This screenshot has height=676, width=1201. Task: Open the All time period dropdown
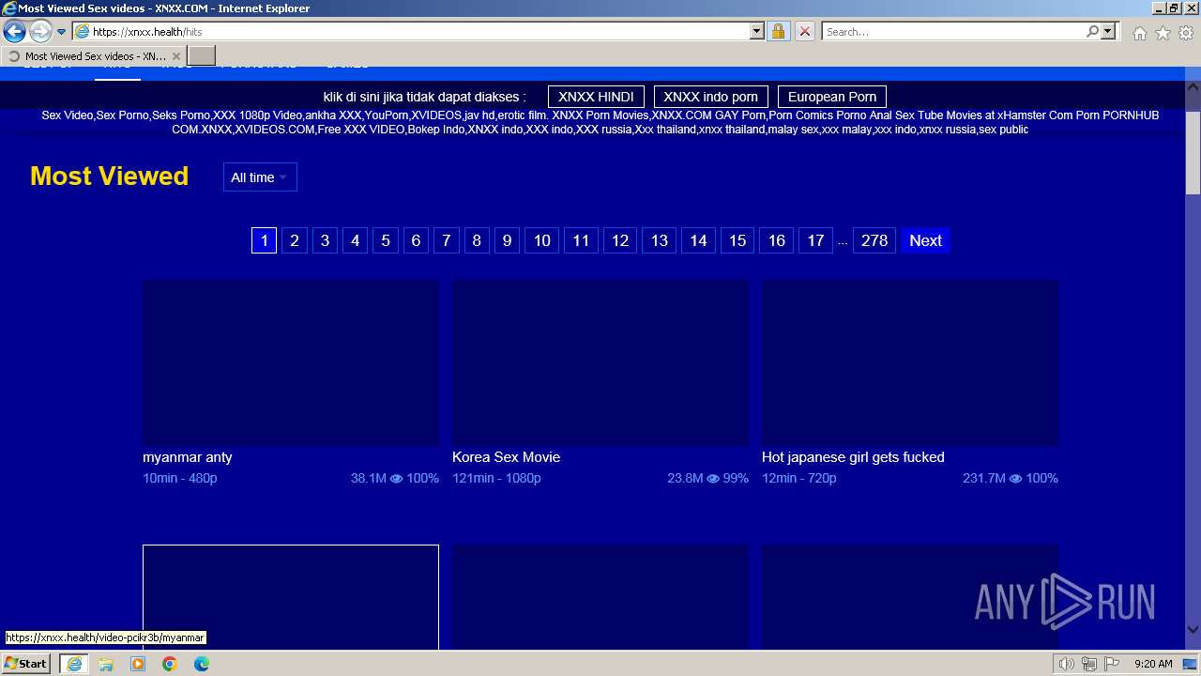point(260,177)
